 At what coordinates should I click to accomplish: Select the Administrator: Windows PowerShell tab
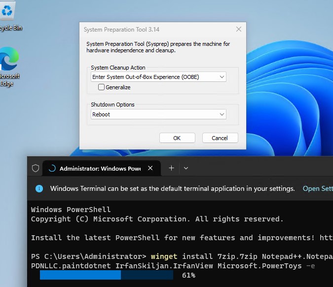point(102,168)
